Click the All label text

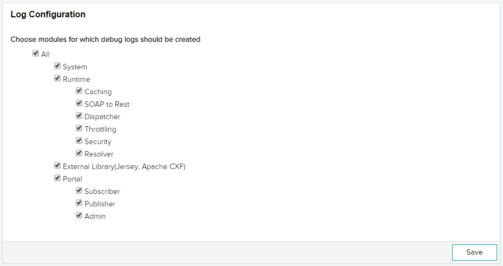click(45, 55)
